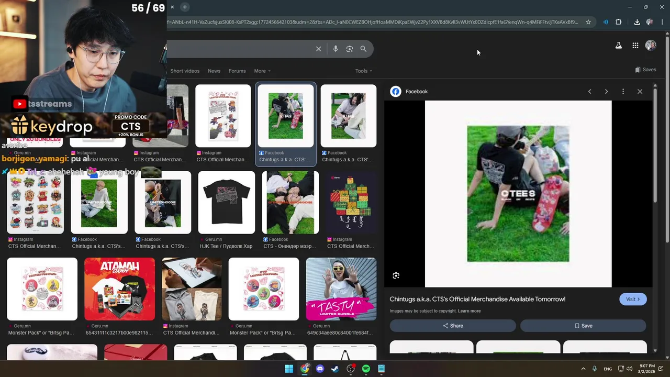Open Google Lens search by image

click(350, 49)
